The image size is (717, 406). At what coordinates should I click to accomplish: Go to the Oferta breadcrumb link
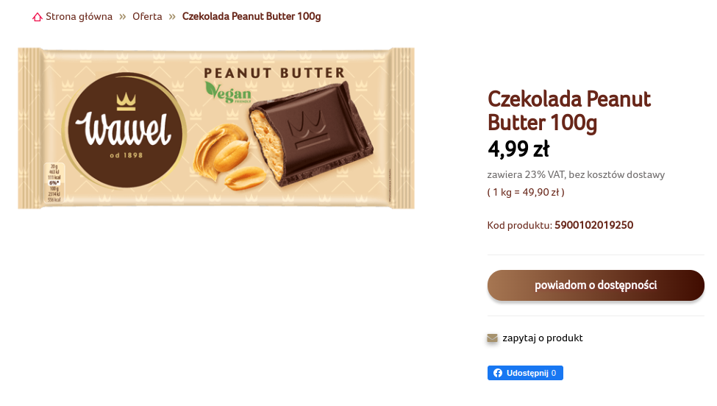coord(147,16)
